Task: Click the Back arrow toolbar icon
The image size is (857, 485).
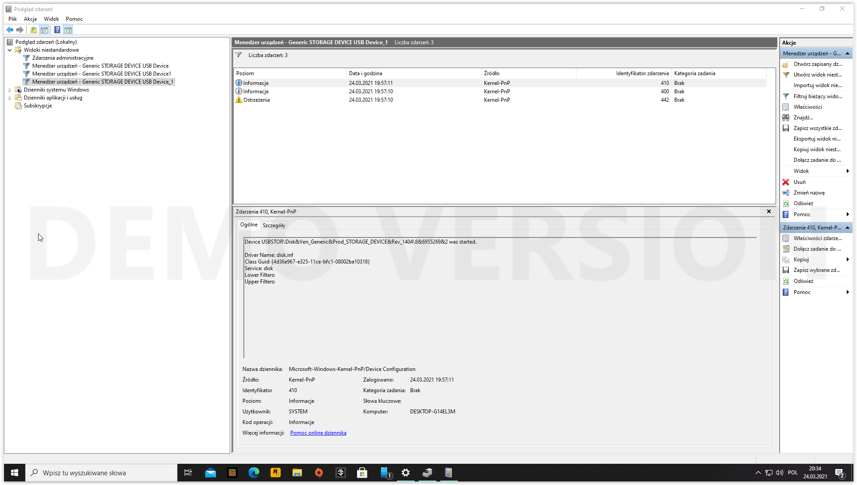Action: tap(10, 30)
